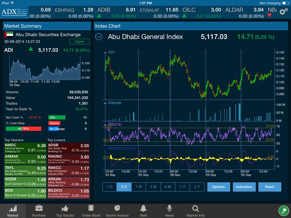Tap Volume panel marker icon

[105, 103]
